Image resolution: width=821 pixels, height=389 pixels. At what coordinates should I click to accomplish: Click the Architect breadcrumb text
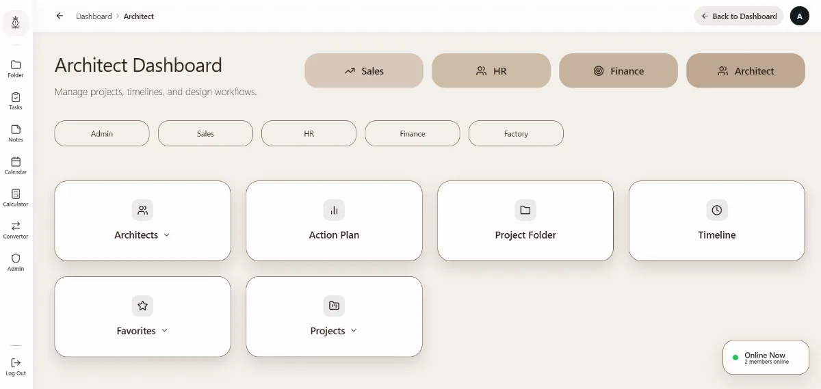[x=139, y=16]
